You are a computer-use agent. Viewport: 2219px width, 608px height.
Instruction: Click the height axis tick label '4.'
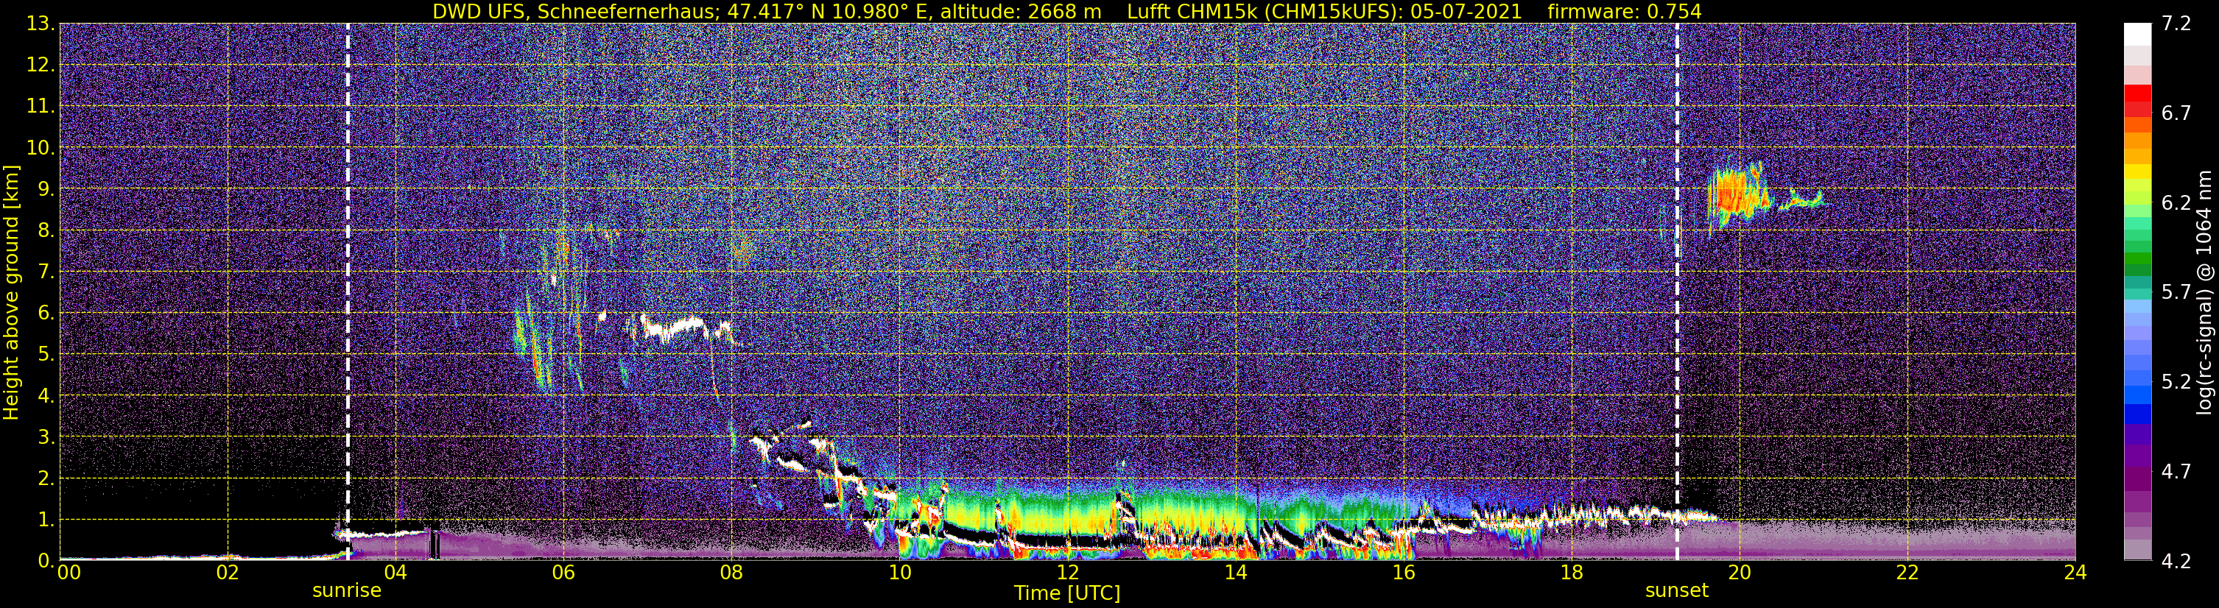pyautogui.click(x=46, y=396)
